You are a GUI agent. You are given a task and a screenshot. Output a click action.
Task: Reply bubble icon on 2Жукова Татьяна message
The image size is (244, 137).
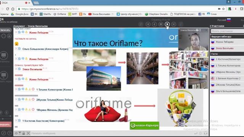pos(23,99)
